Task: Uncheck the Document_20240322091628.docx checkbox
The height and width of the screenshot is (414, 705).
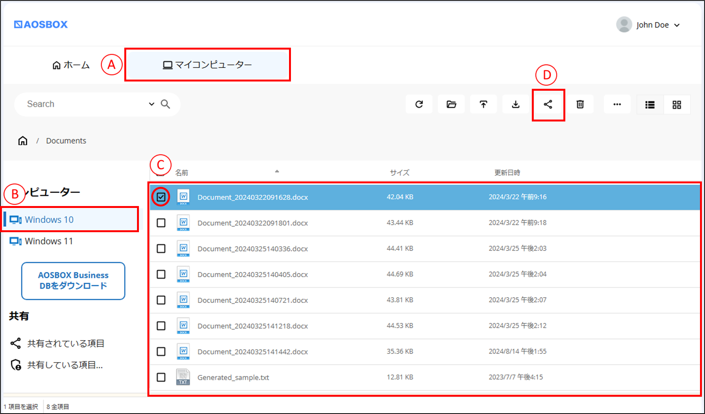Action: (161, 197)
